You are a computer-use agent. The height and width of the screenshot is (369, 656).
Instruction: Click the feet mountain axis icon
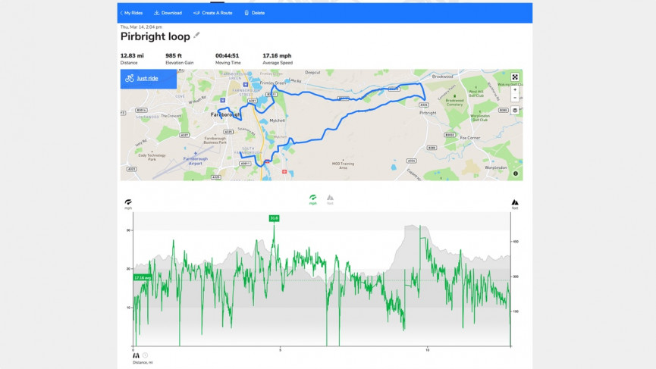click(515, 202)
